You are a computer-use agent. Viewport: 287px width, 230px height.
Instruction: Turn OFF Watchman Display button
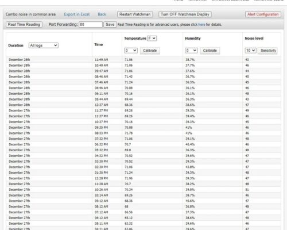point(185,14)
